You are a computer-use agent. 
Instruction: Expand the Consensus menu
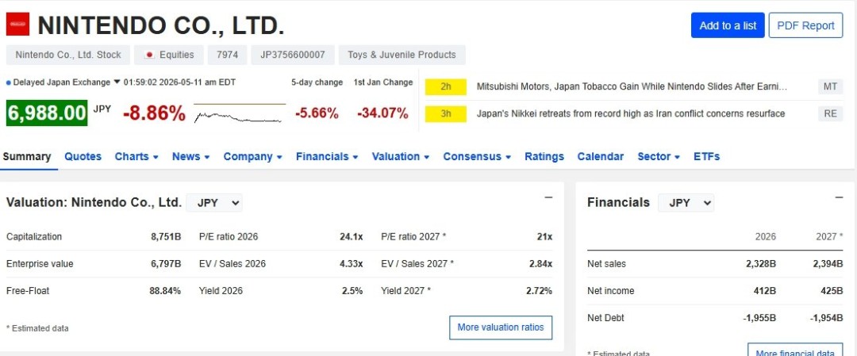point(477,157)
